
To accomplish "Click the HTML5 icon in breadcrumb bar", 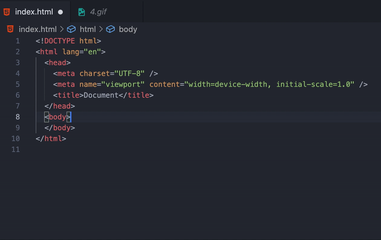I will pos(10,29).
